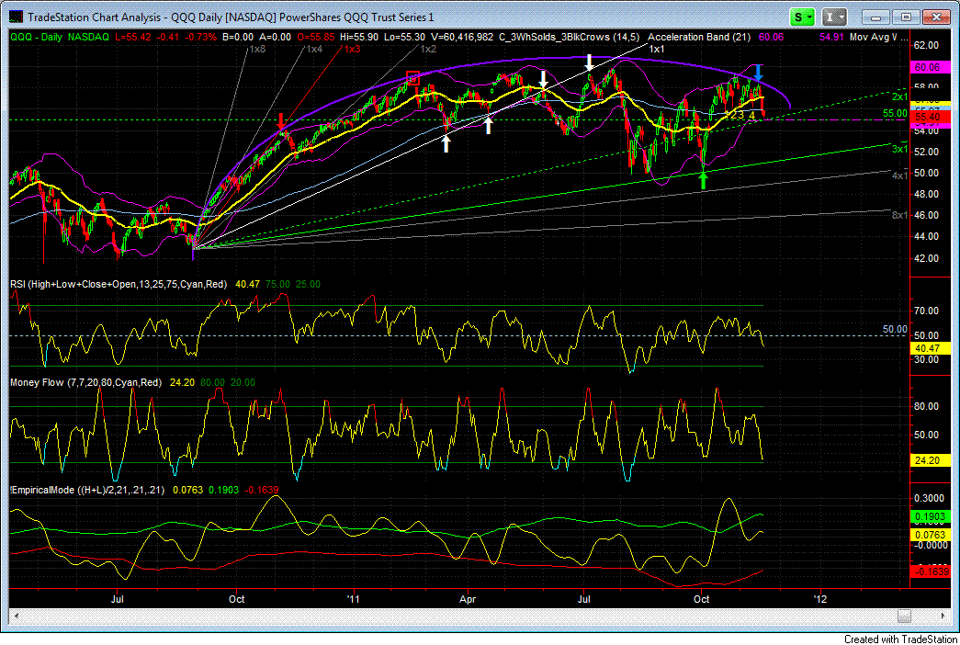Image resolution: width=960 pixels, height=645 pixels.
Task: Click the green '3x1' Gann fan label
Action: click(x=899, y=149)
